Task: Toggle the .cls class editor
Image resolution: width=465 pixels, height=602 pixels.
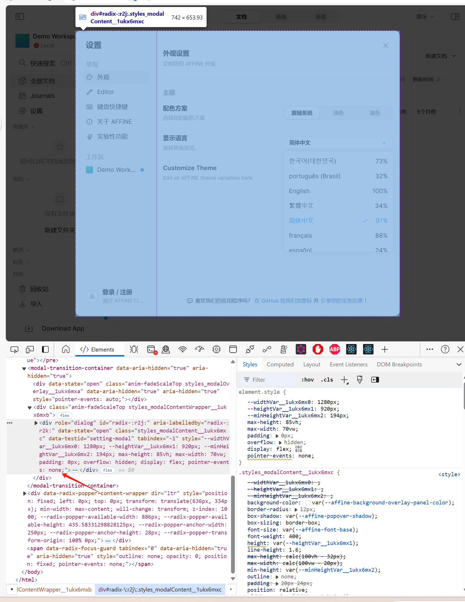Action: [x=327, y=379]
